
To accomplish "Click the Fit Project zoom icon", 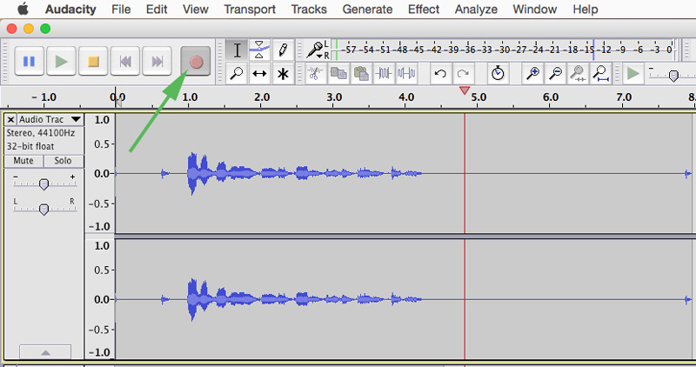I will click(x=600, y=74).
